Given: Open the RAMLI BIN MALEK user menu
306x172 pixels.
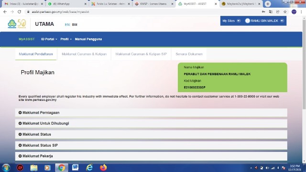Looking at the screenshot, I should [264, 21].
